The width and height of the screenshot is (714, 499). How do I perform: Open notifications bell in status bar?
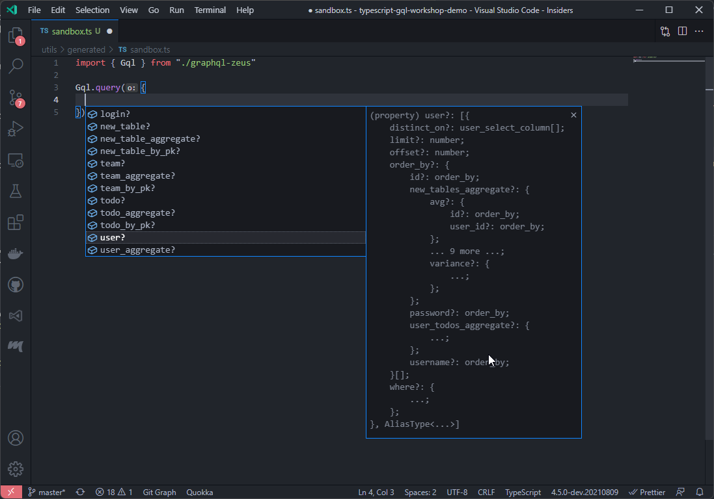700,493
